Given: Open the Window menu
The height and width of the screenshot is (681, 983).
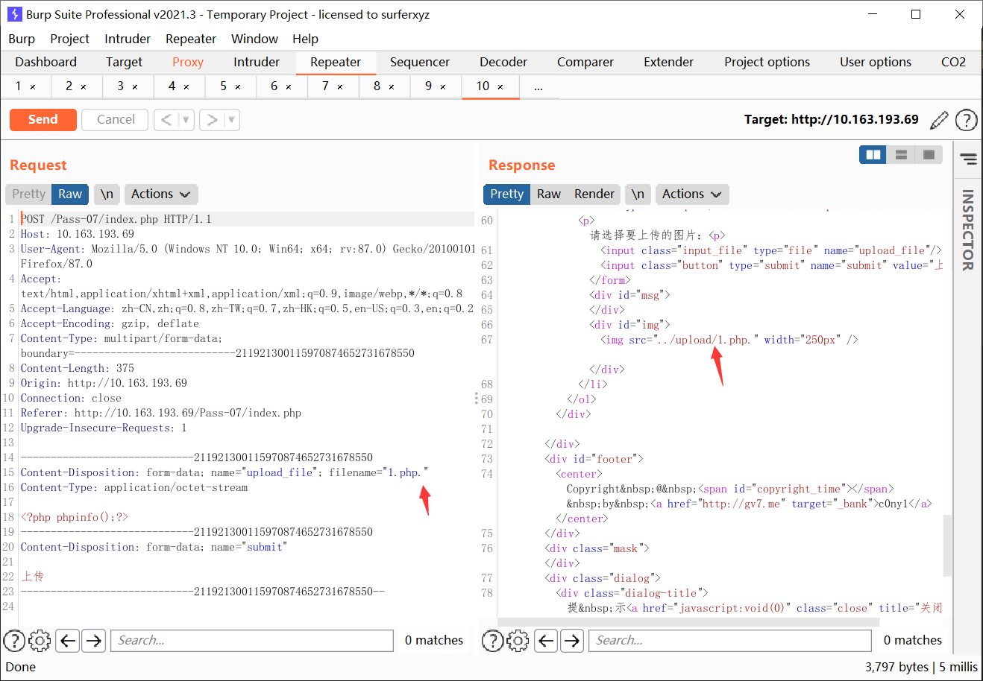Looking at the screenshot, I should tap(254, 39).
